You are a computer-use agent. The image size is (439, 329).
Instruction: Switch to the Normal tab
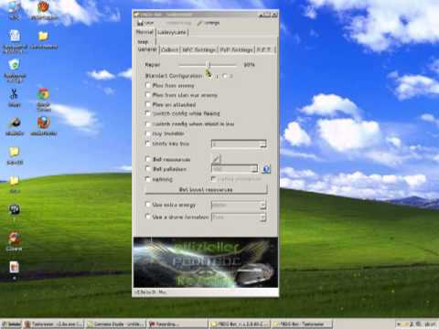[145, 32]
